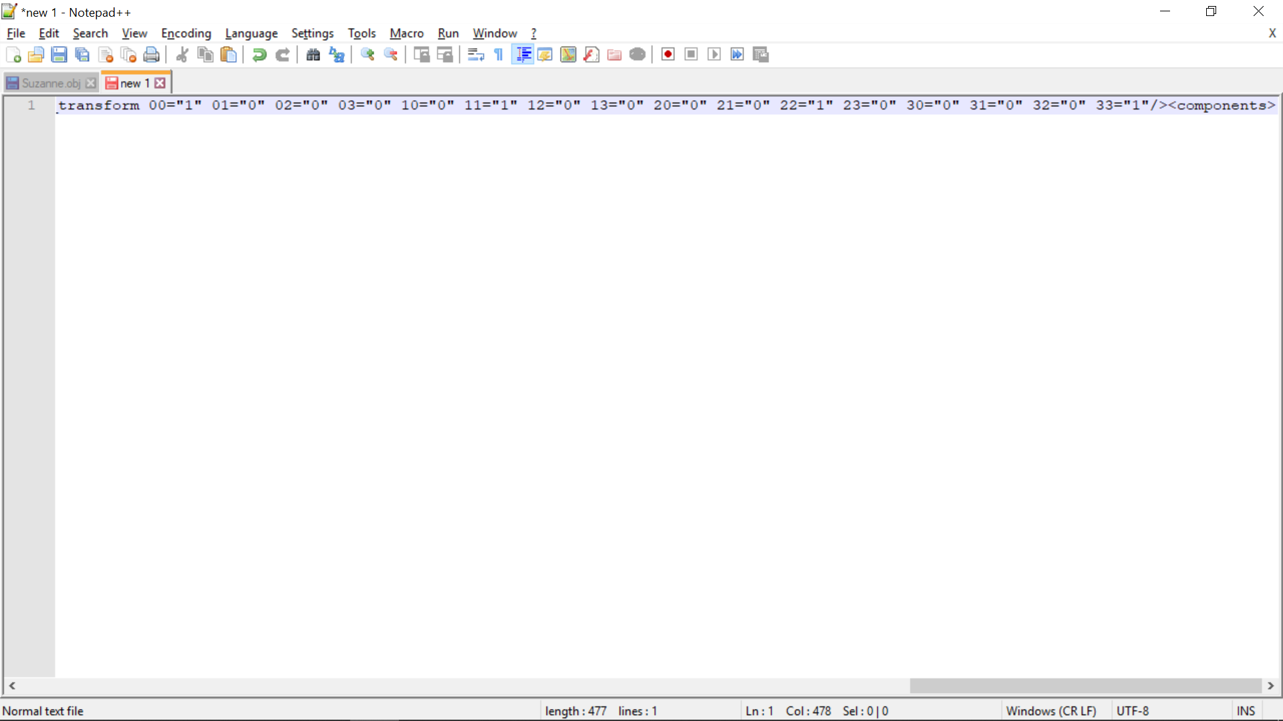Click the Undo arrow icon
Screen dimensions: 1283x721
(x=259, y=55)
